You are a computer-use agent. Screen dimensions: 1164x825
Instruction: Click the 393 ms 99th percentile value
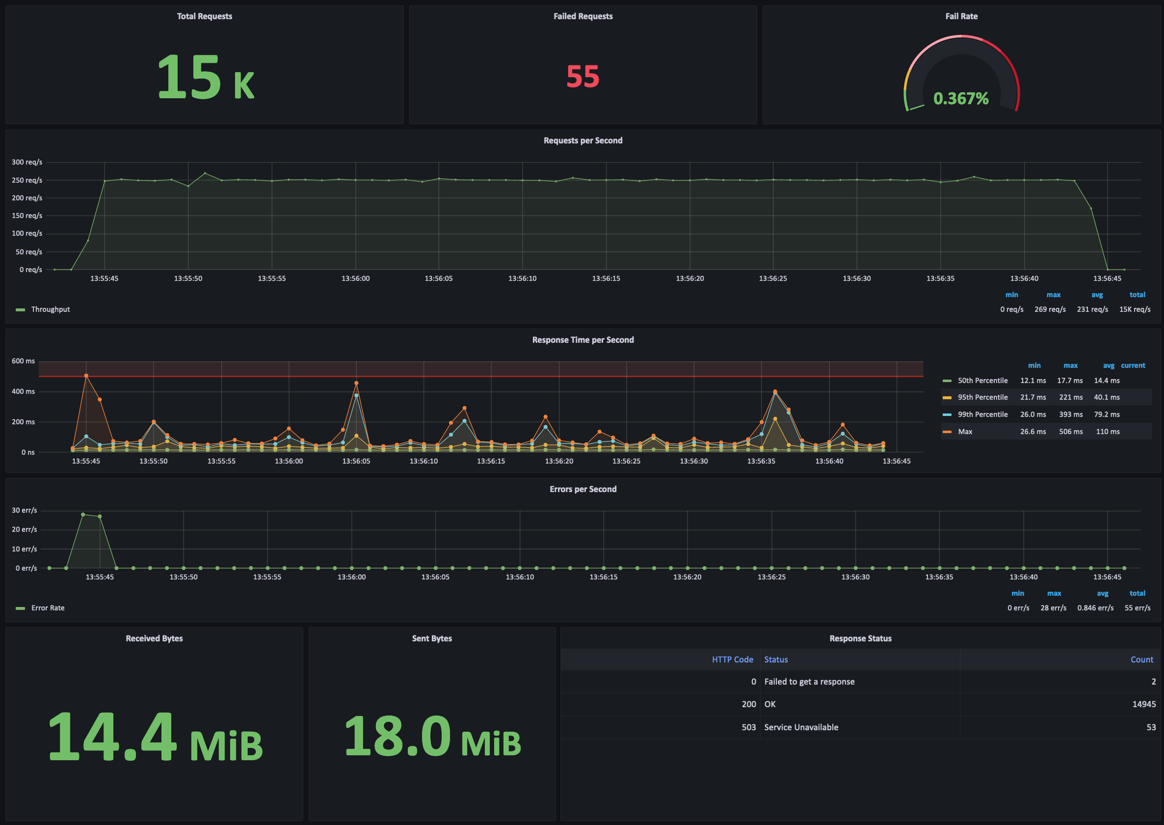coord(1071,414)
